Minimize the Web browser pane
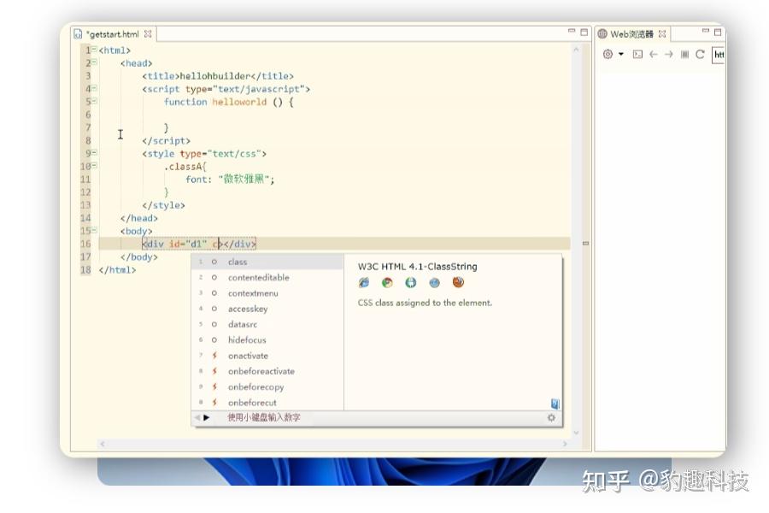Image resolution: width=769 pixels, height=513 pixels. 705,32
